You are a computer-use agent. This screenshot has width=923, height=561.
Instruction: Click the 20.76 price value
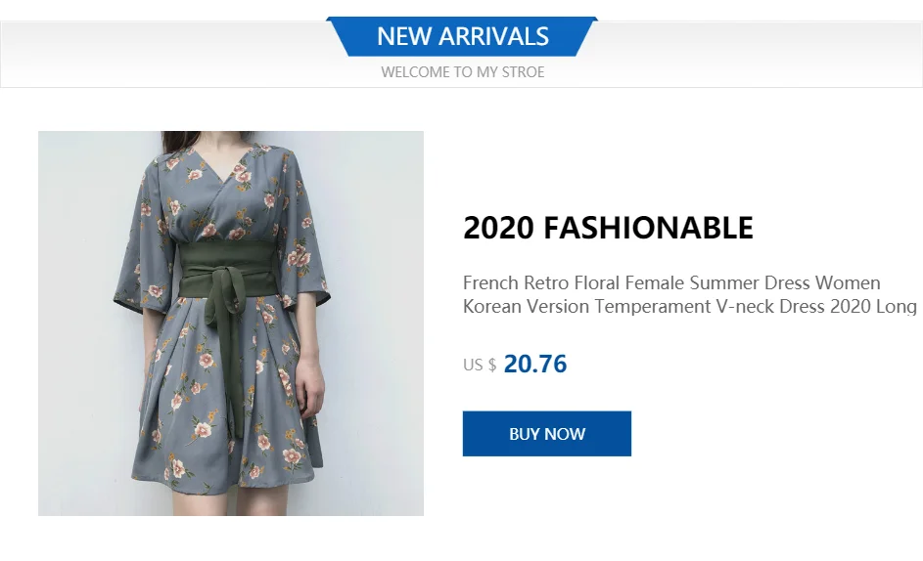click(x=535, y=365)
